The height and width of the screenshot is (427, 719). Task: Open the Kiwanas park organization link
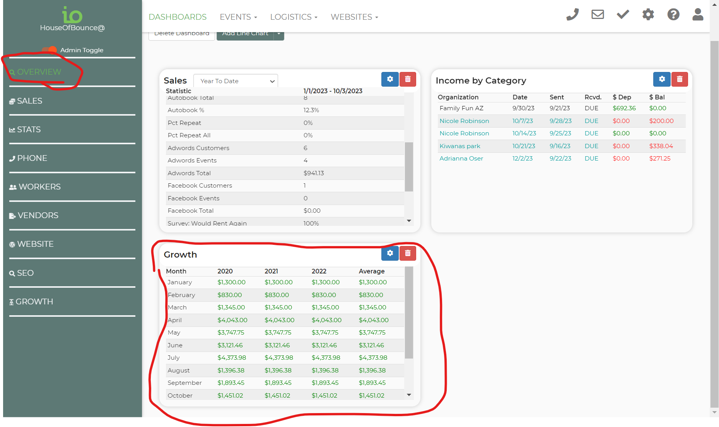coord(460,146)
